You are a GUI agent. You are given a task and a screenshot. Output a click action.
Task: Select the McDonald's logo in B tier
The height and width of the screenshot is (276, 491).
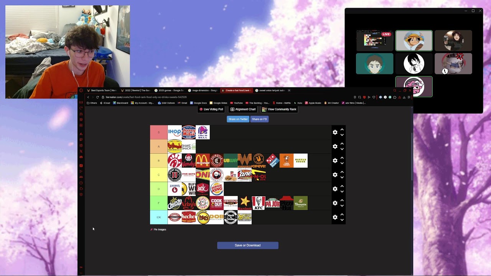point(203,161)
